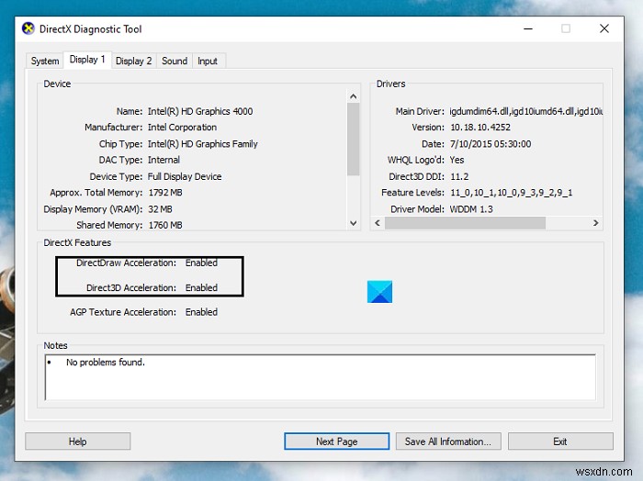This screenshot has width=643, height=481.
Task: Click the Direct3D Acceleration "Enabled" value
Action: tap(201, 288)
